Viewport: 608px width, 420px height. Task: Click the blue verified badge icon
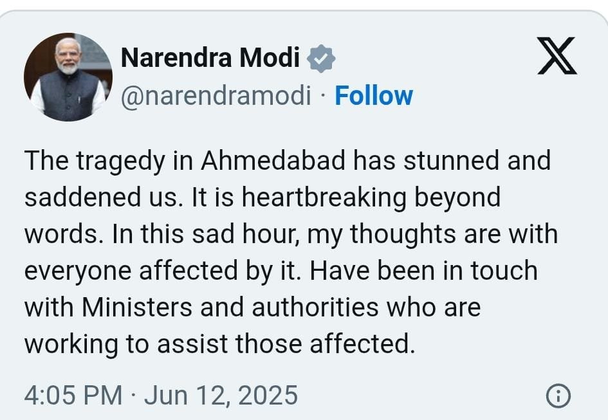pyautogui.click(x=321, y=59)
